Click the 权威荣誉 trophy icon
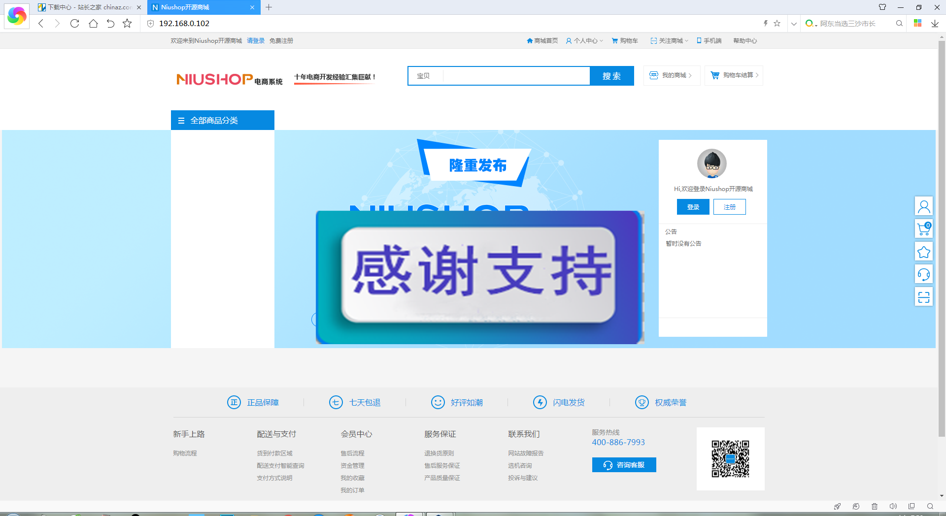 click(642, 402)
